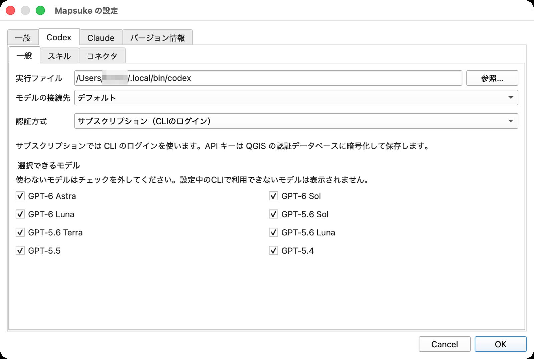Open the スキル sub-tab
This screenshot has height=359, width=534.
click(59, 56)
